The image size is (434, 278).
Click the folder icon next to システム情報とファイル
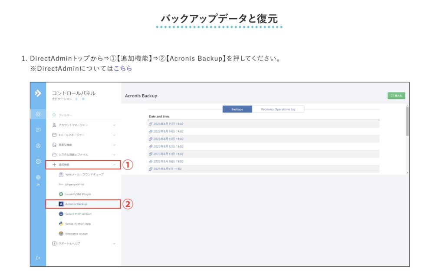[x=54, y=155]
